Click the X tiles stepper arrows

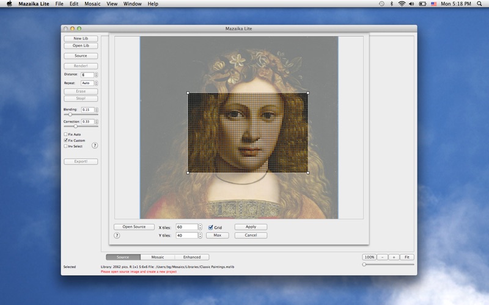pyautogui.click(x=200, y=227)
